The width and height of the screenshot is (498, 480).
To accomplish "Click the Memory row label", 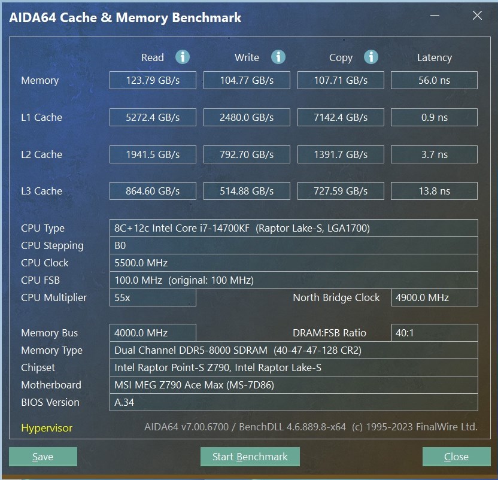I will (40, 80).
